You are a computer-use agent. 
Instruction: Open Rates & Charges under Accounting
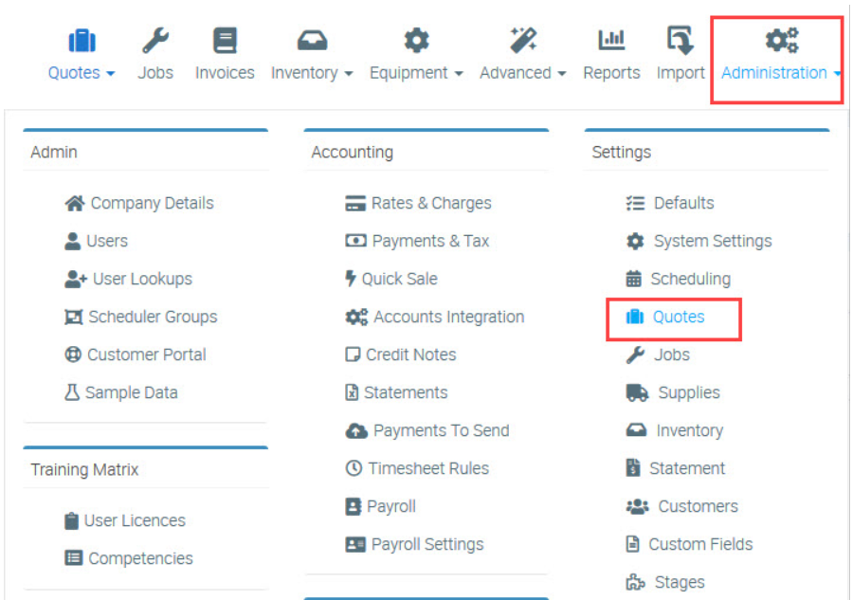430,203
